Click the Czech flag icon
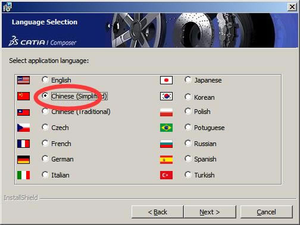Image resolution: width=300 pixels, height=225 pixels. 23,128
